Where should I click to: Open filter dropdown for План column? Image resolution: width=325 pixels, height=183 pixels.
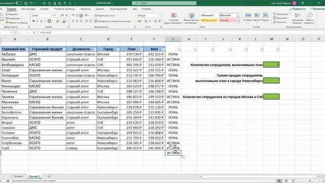click(x=142, y=49)
